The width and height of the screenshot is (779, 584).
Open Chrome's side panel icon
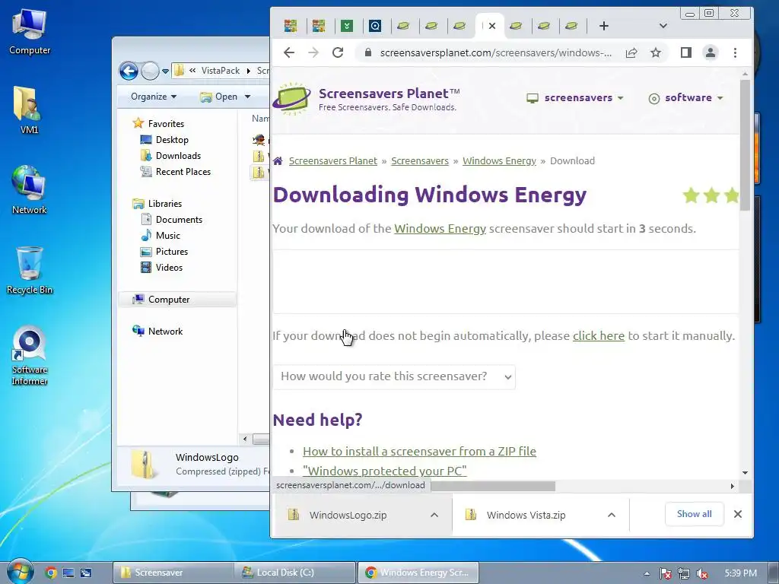686,52
